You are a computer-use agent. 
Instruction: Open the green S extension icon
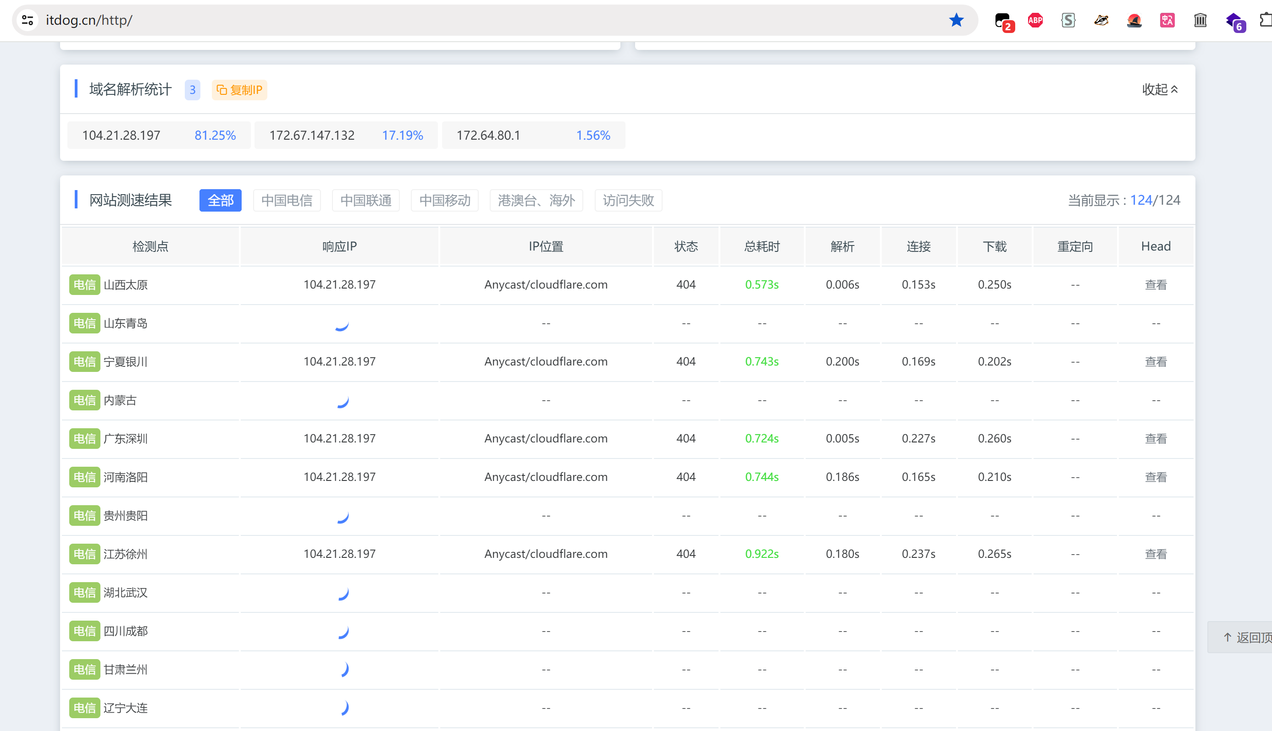click(1068, 20)
